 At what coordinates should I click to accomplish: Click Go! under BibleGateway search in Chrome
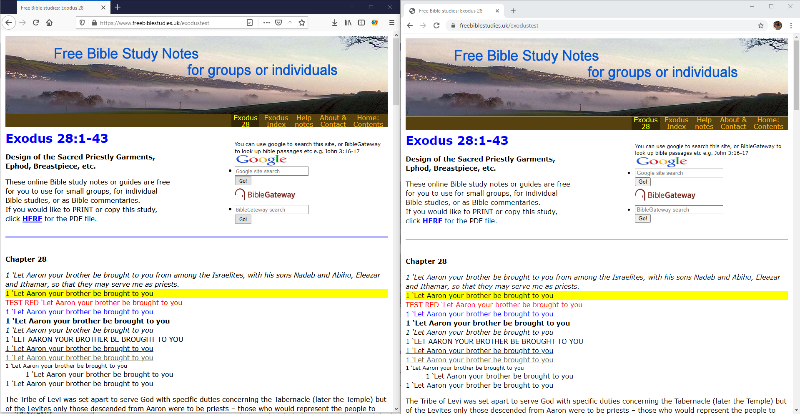[643, 218]
